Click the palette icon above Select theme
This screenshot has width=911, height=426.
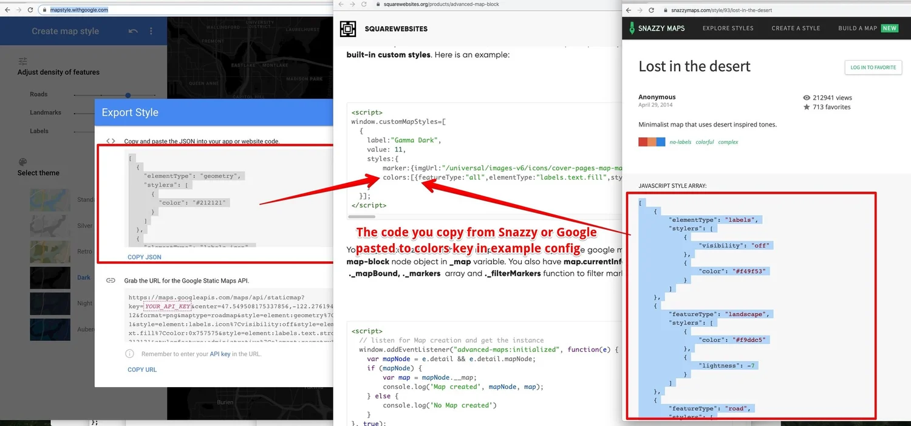click(x=22, y=162)
